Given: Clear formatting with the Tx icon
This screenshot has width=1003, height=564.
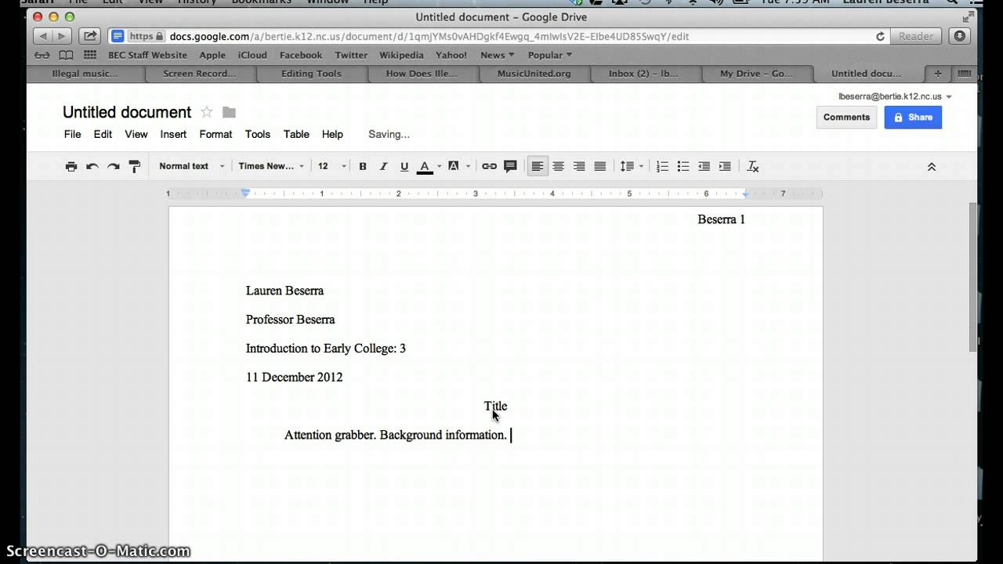Looking at the screenshot, I should (753, 166).
